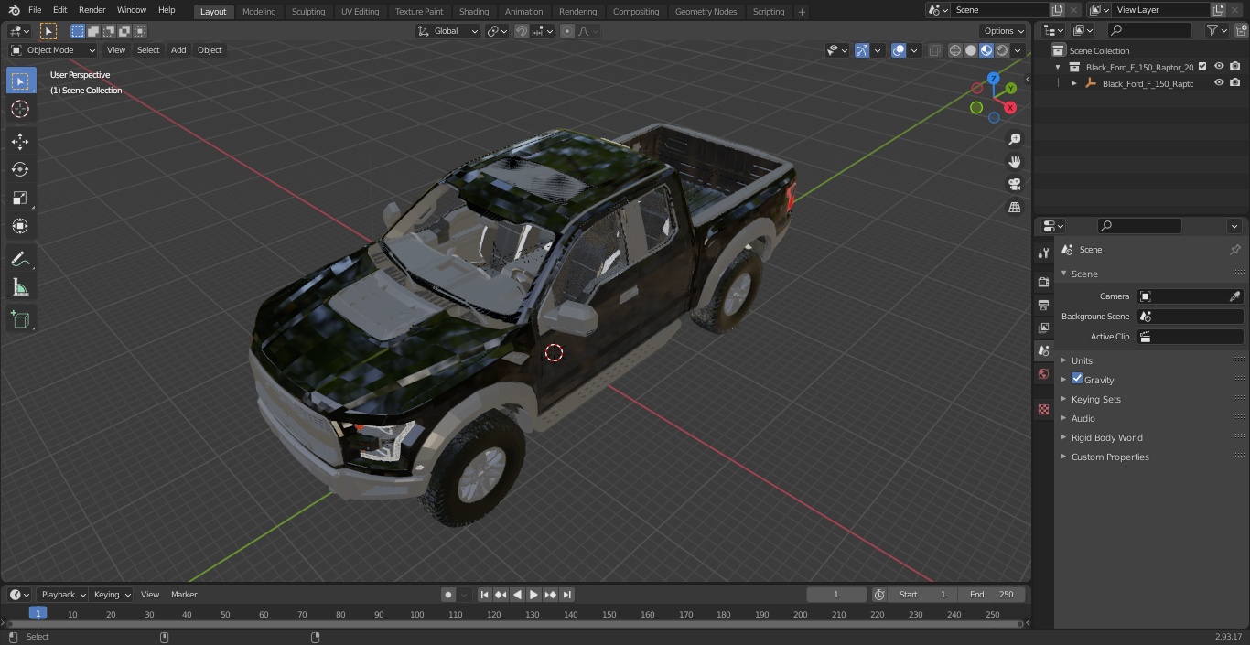
Task: Open the Render menu
Action: [x=92, y=10]
